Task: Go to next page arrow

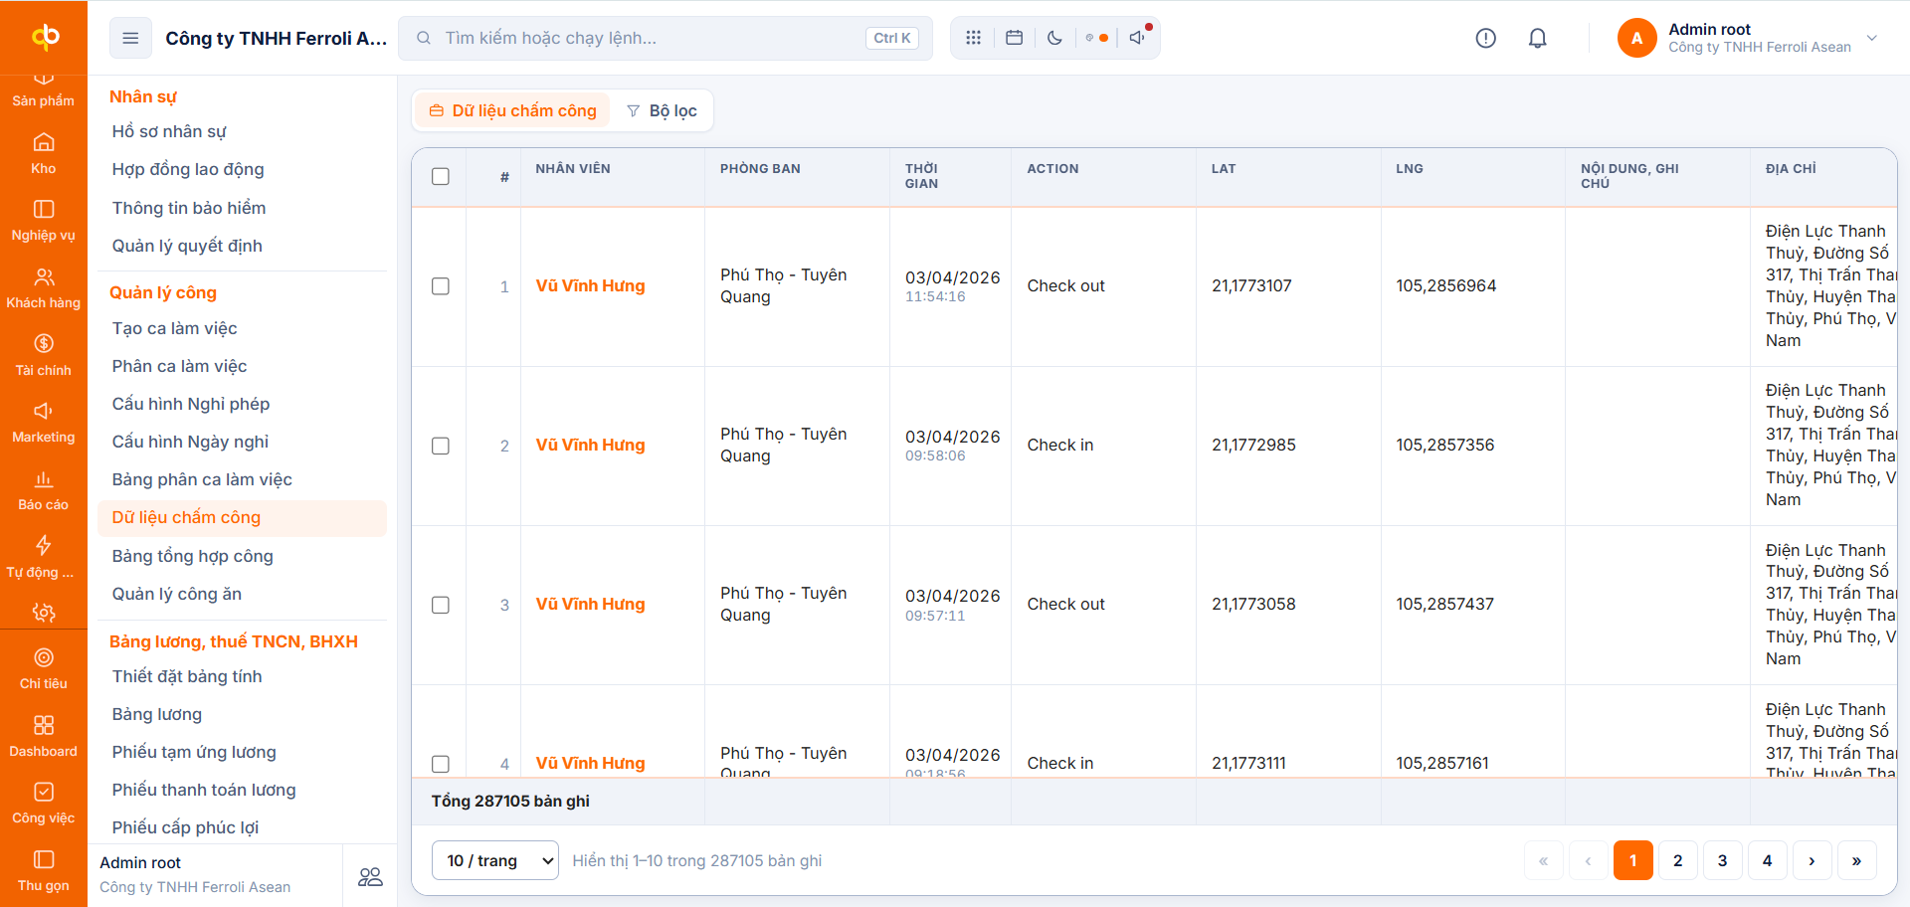Action: [x=1812, y=860]
